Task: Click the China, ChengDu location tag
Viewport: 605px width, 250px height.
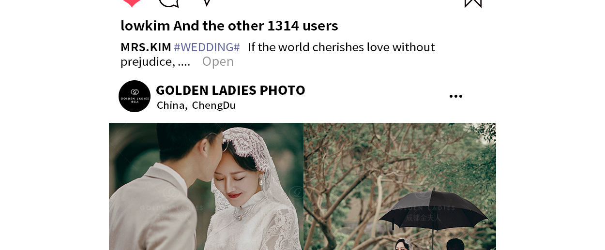Action: click(x=197, y=105)
